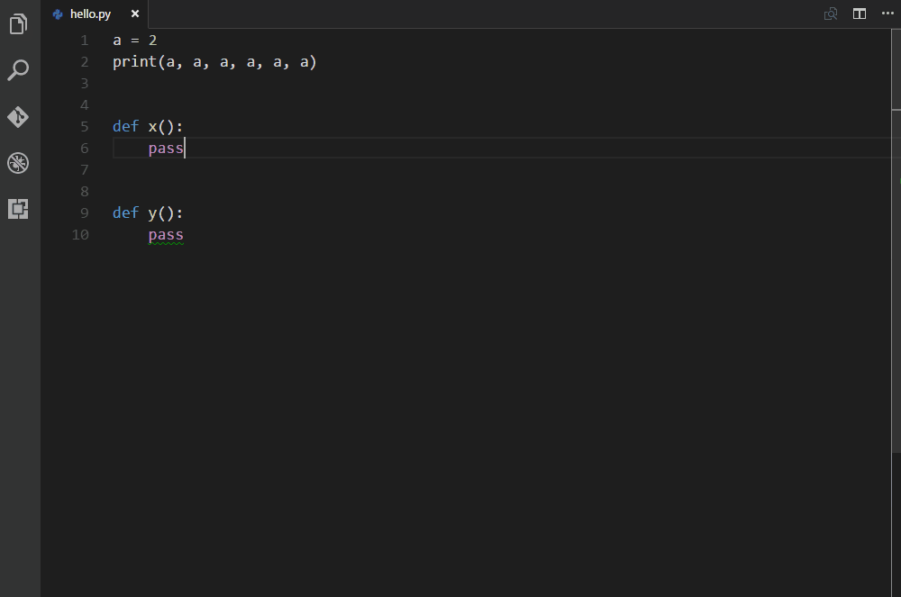Click the underlined pass on line 10
901x597 pixels.
(166, 234)
